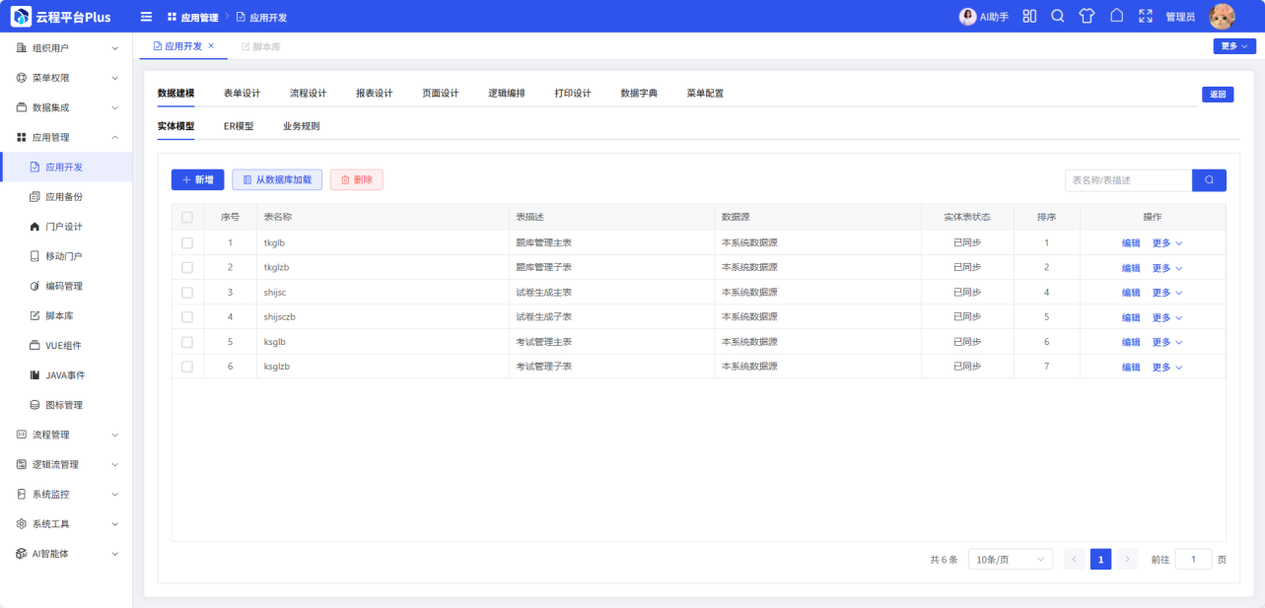Viewport: 1265px width, 608px height.
Task: Expand the 菜单权限 menu
Action: [x=66, y=78]
